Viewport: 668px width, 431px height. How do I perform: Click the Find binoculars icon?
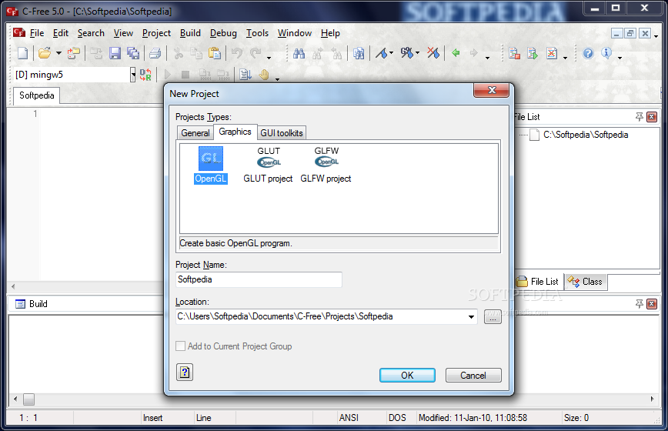click(x=299, y=53)
